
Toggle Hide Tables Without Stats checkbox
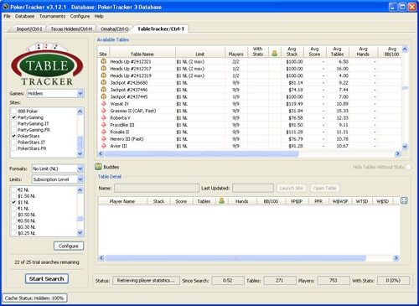[x=408, y=167]
